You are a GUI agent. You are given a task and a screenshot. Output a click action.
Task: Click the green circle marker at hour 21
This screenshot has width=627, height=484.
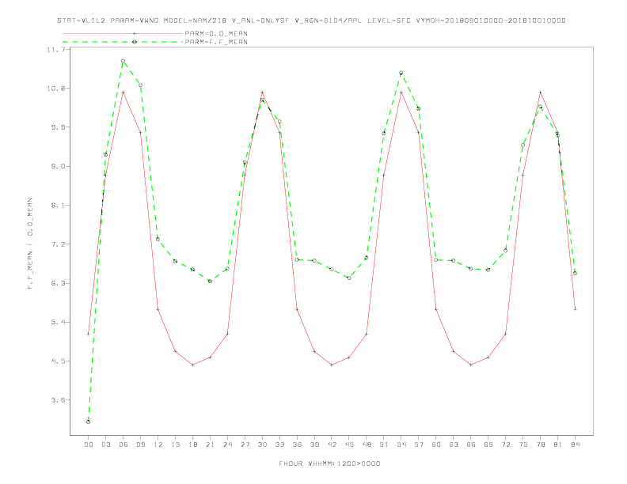click(x=210, y=281)
